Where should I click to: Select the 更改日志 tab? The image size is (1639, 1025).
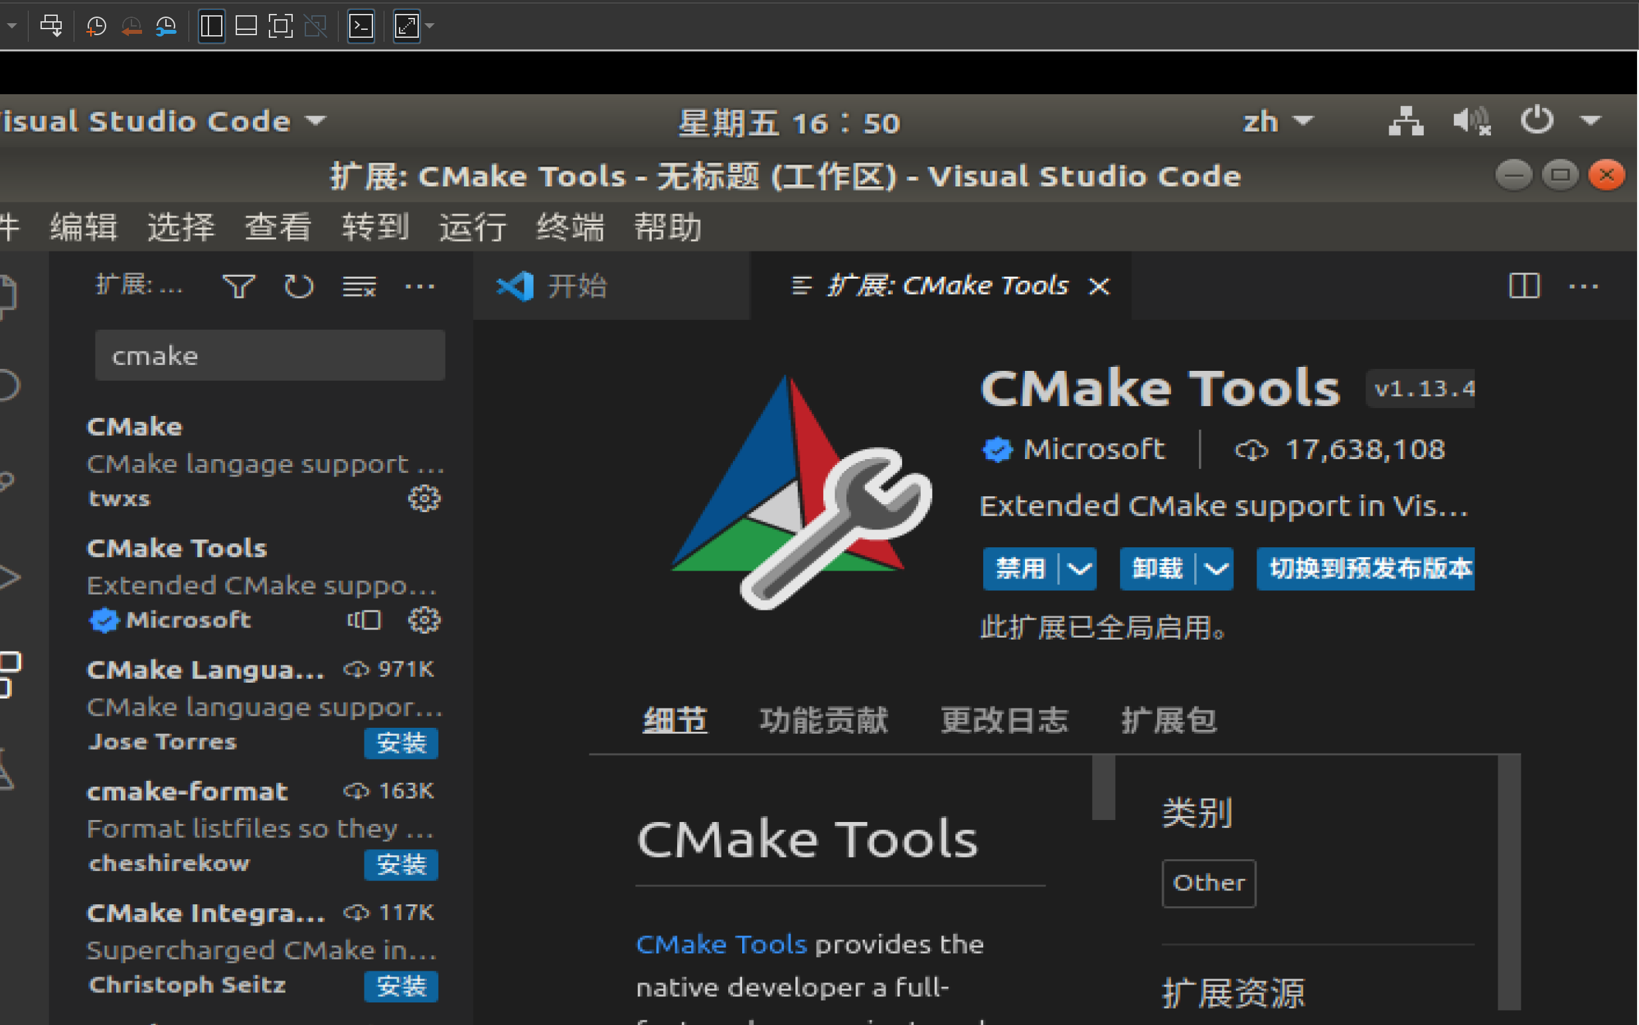point(1004,719)
